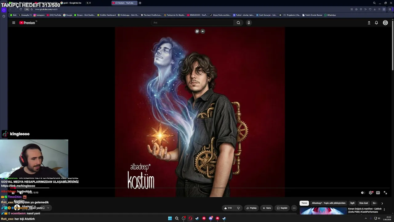Screen dimensions: 394x222
Task: Open the taskbar volume control
Action: (379, 218)
